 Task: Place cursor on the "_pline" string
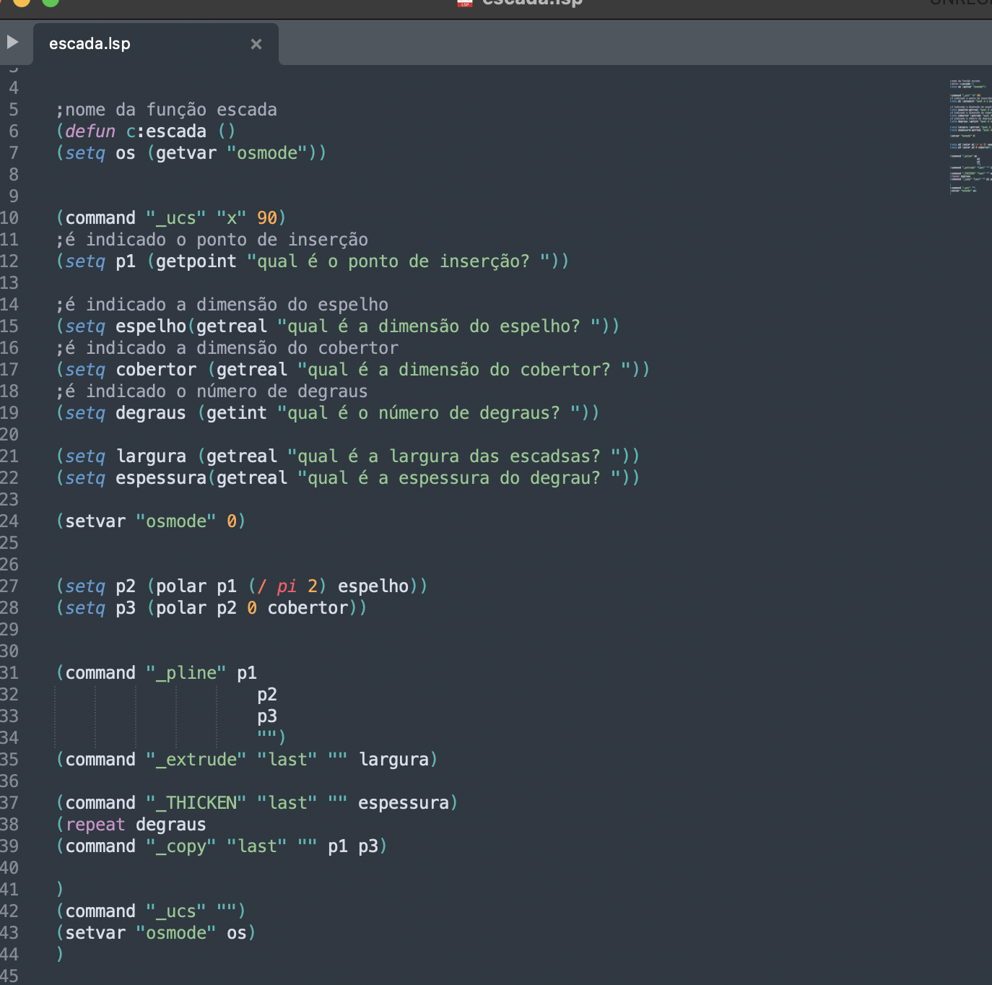click(x=186, y=673)
